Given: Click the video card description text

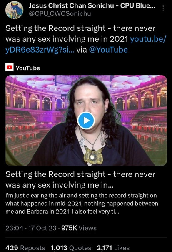Looking at the screenshot, I should tap(82, 204).
